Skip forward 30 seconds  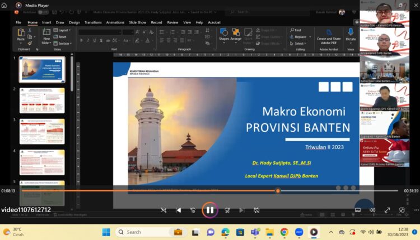click(227, 210)
